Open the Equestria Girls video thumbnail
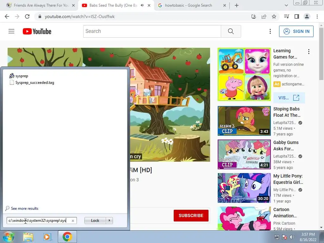The image size is (324, 243). pos(244,188)
